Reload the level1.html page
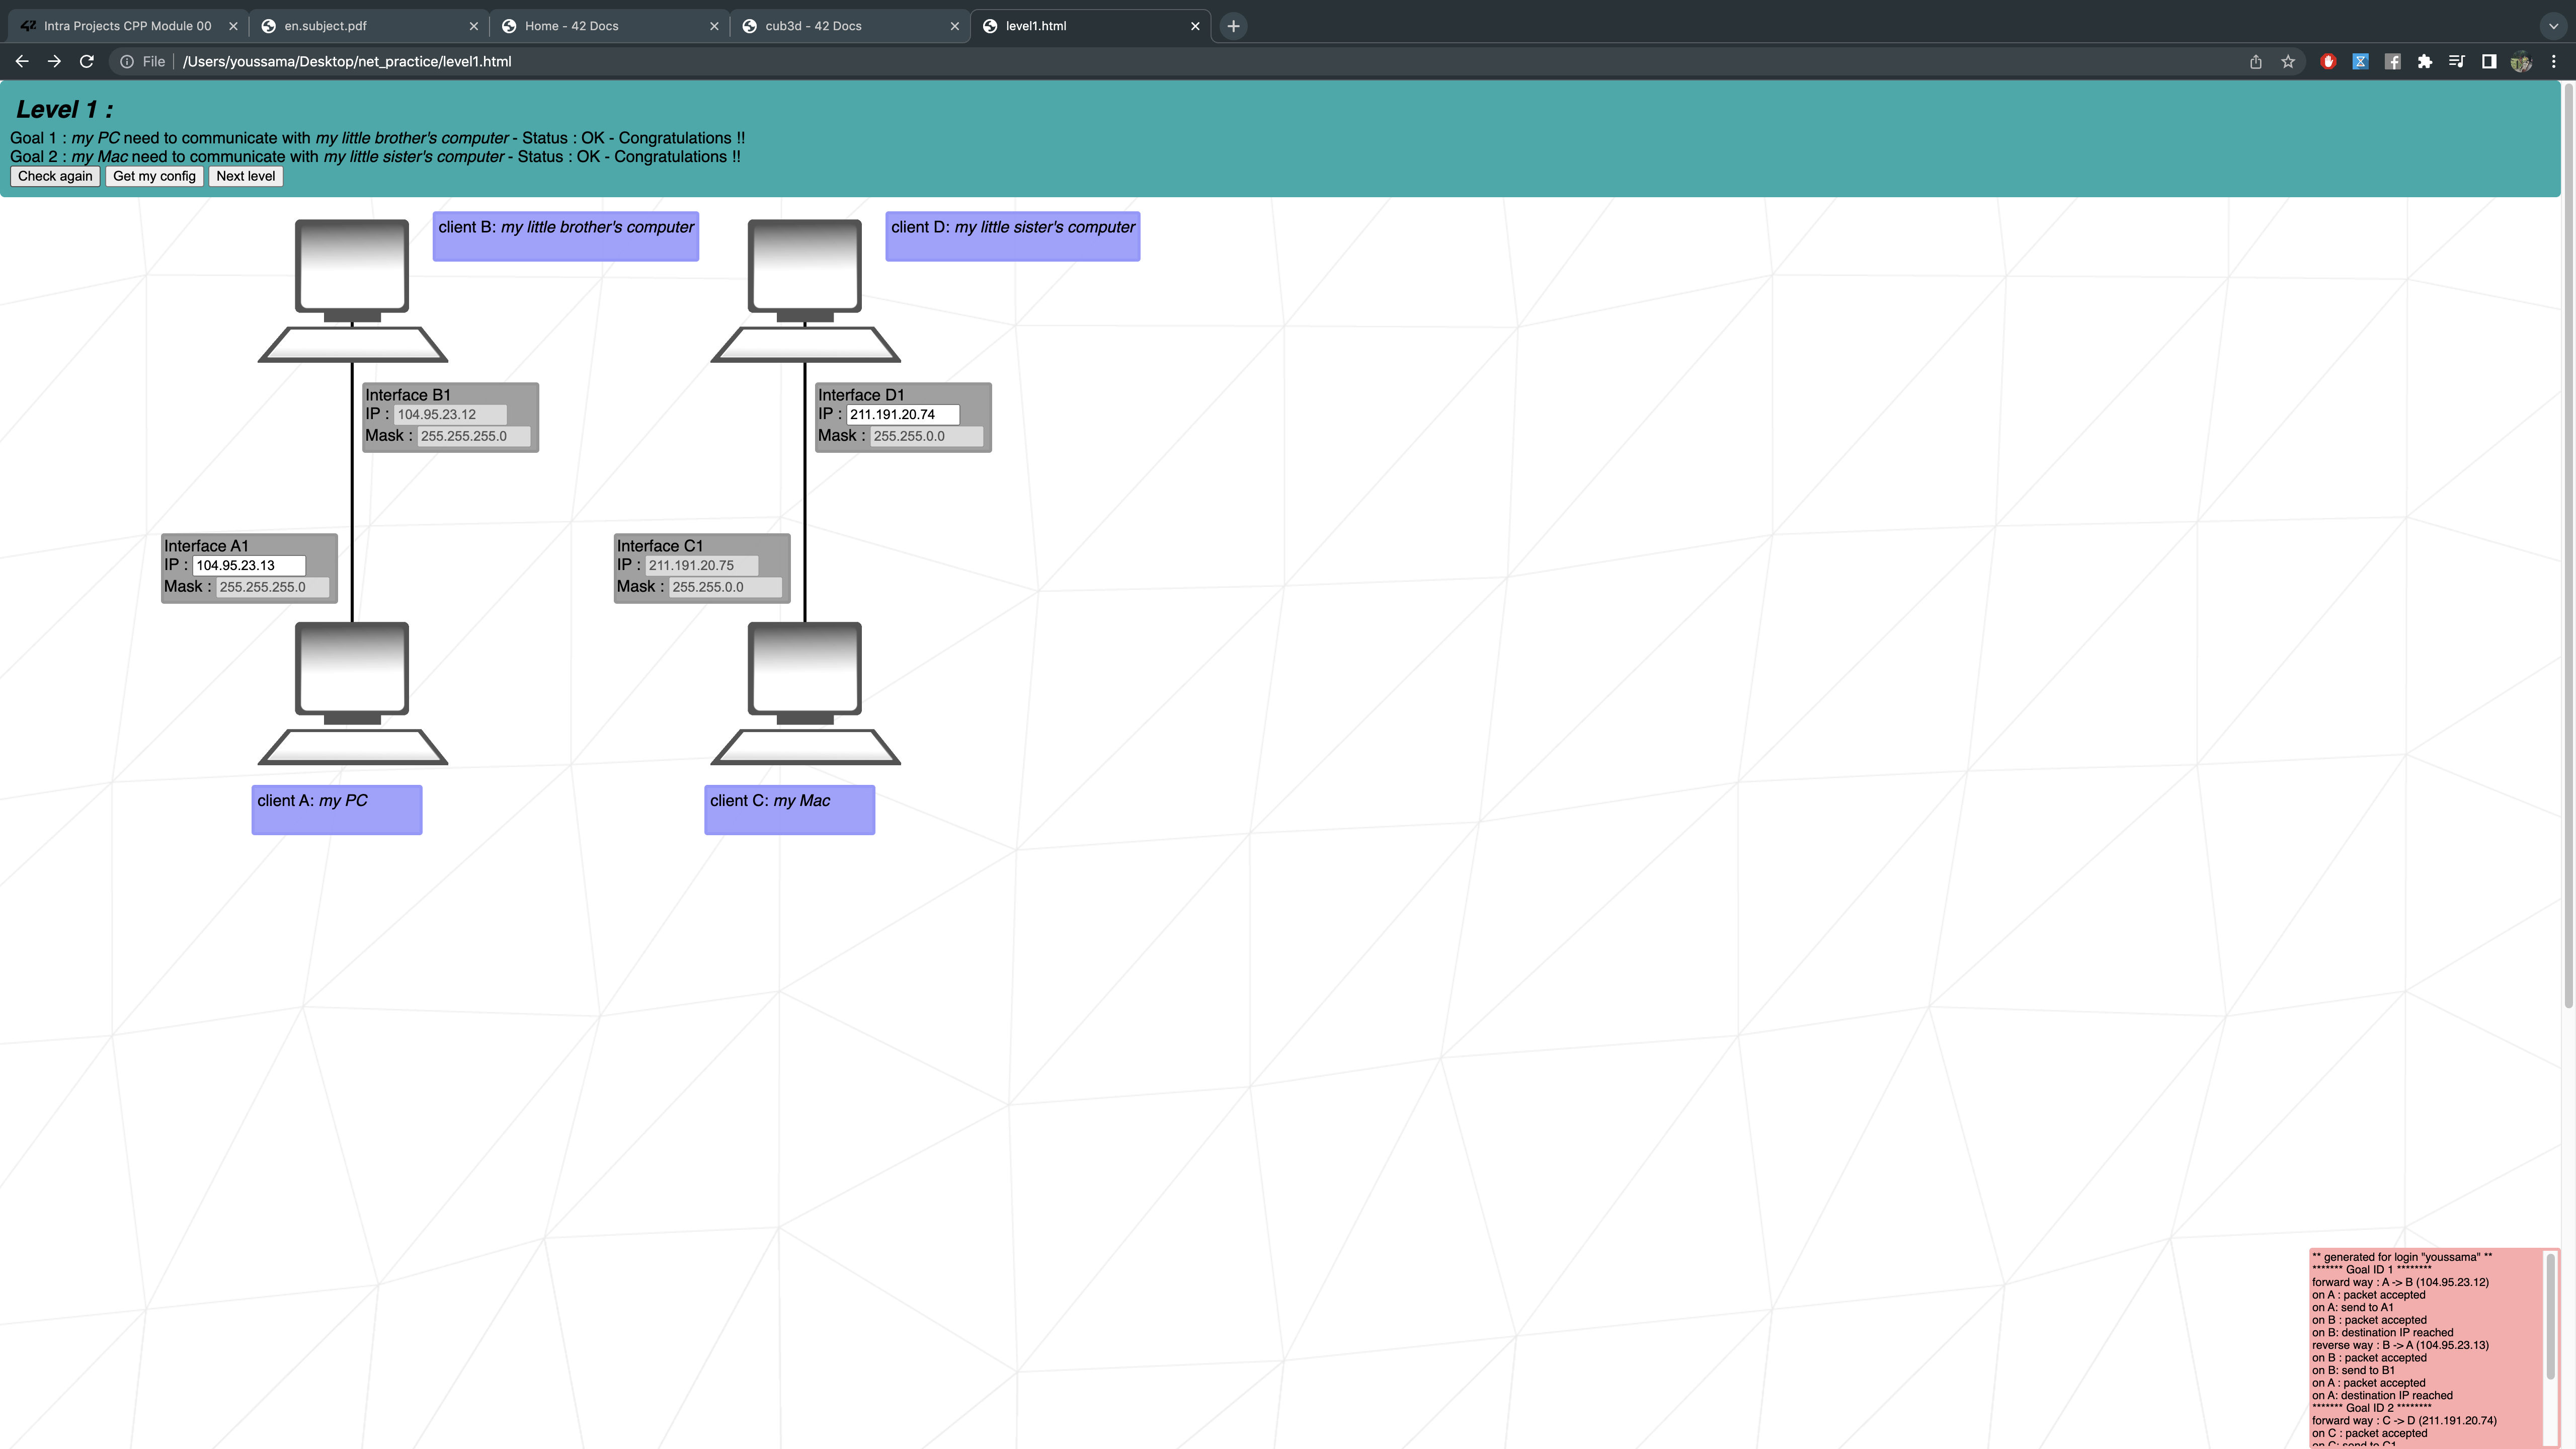This screenshot has width=2576, height=1449. pos(86,61)
